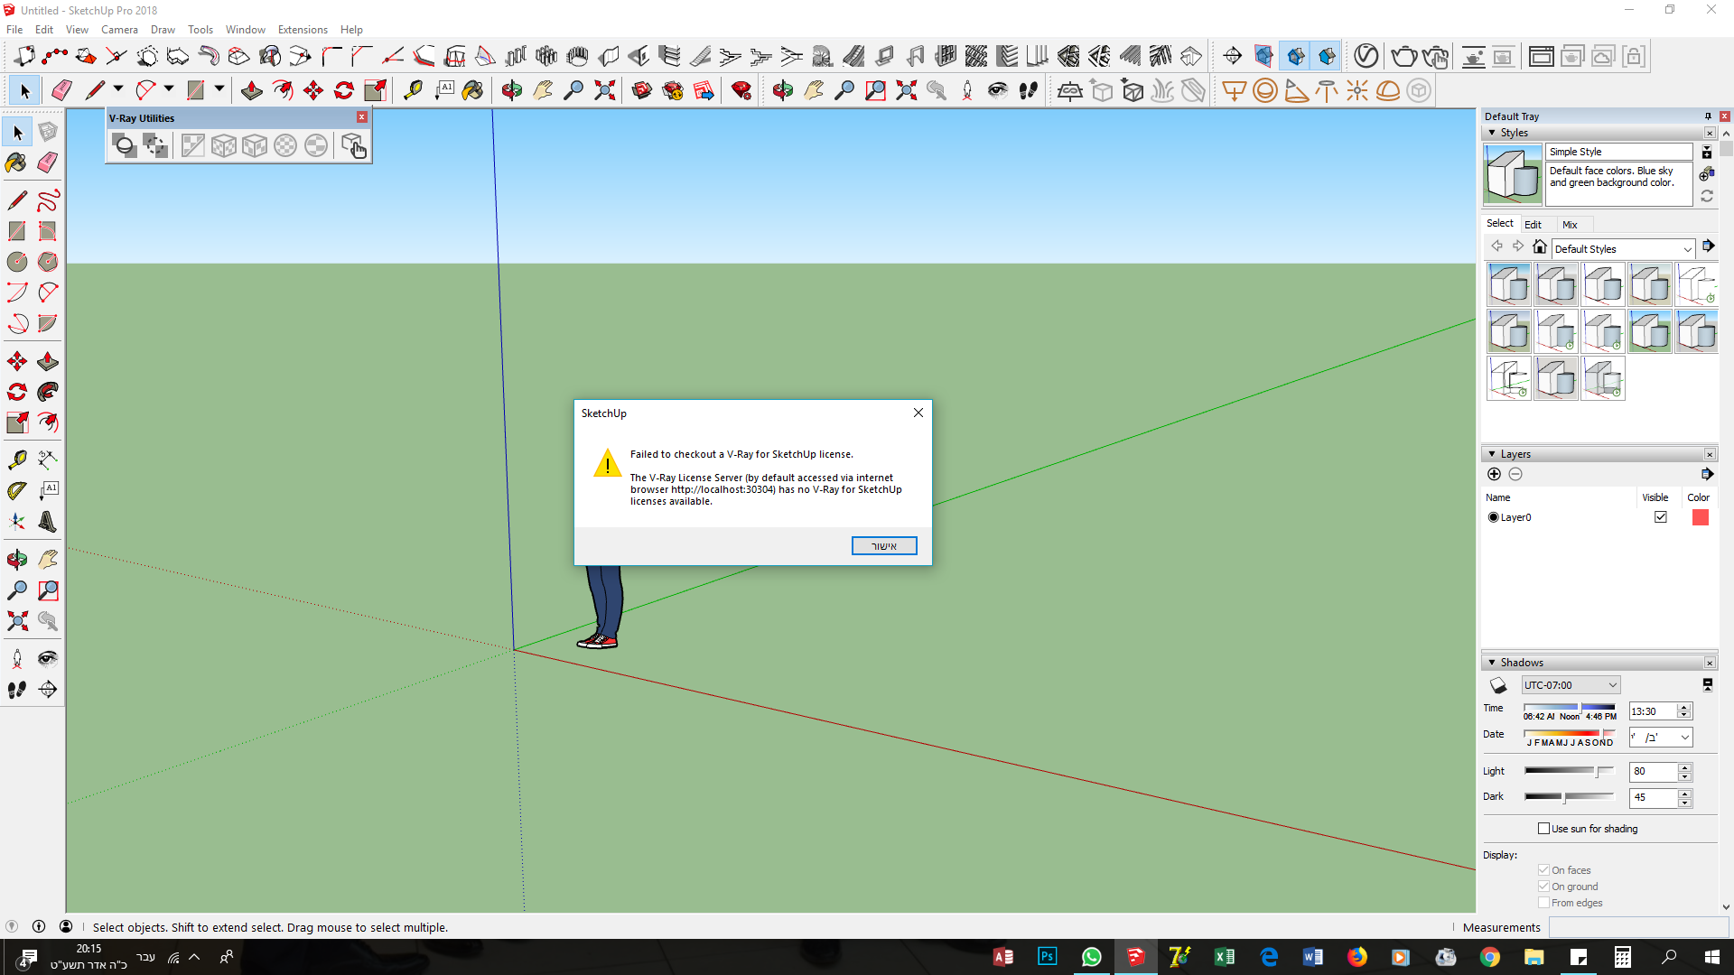This screenshot has height=975, width=1734.
Task: Close the V-Ray Utilities toolbar
Action: pyautogui.click(x=361, y=117)
